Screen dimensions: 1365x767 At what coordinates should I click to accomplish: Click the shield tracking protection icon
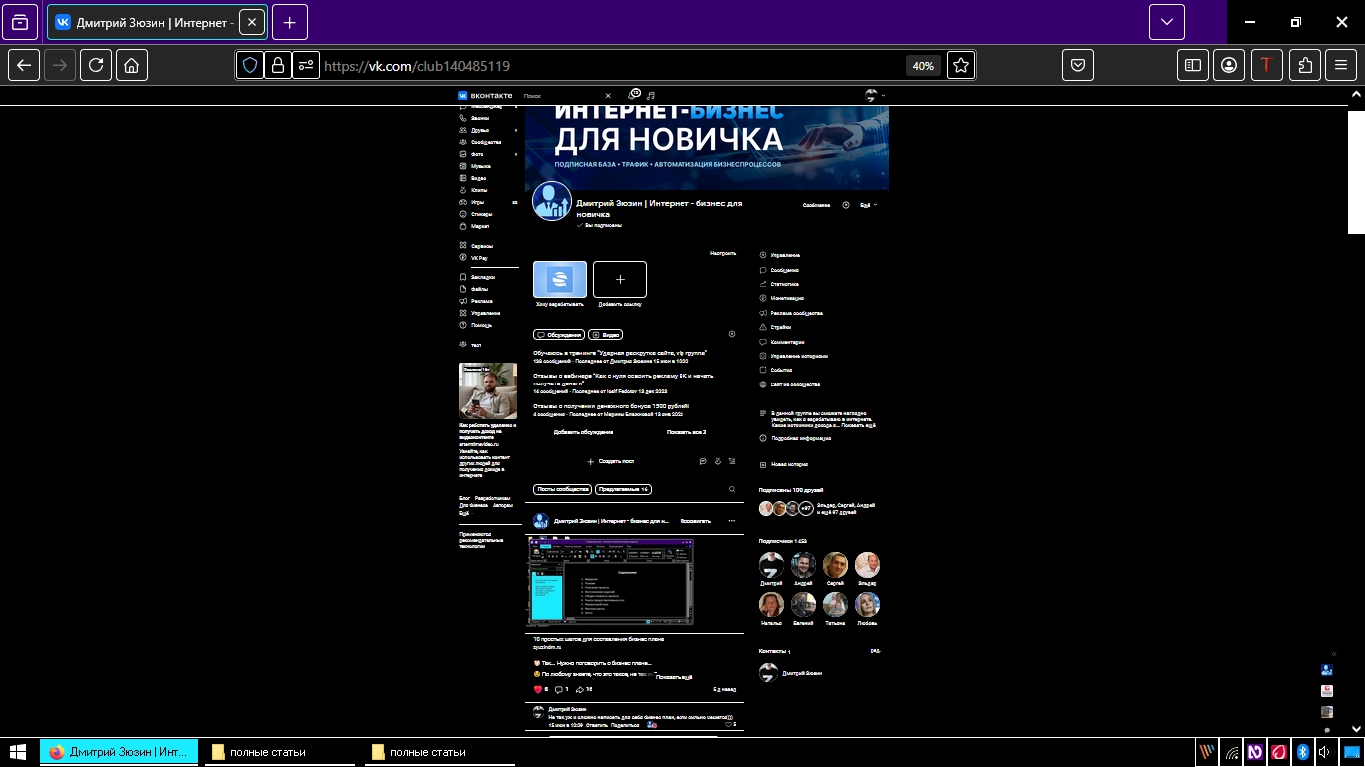click(250, 65)
